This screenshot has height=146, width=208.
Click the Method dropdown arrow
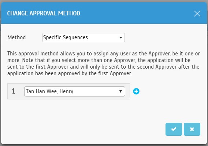[121, 37]
